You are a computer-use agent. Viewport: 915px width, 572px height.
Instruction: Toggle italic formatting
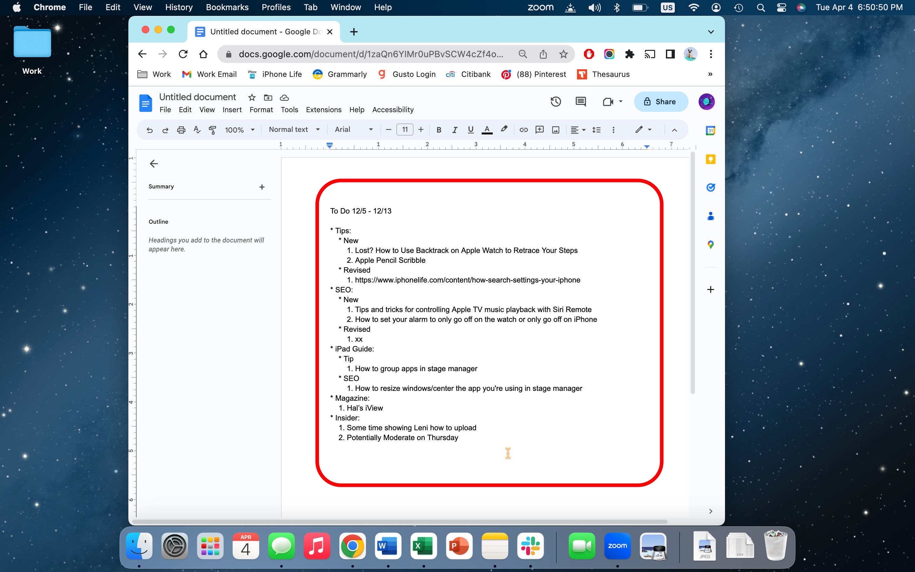tap(454, 130)
